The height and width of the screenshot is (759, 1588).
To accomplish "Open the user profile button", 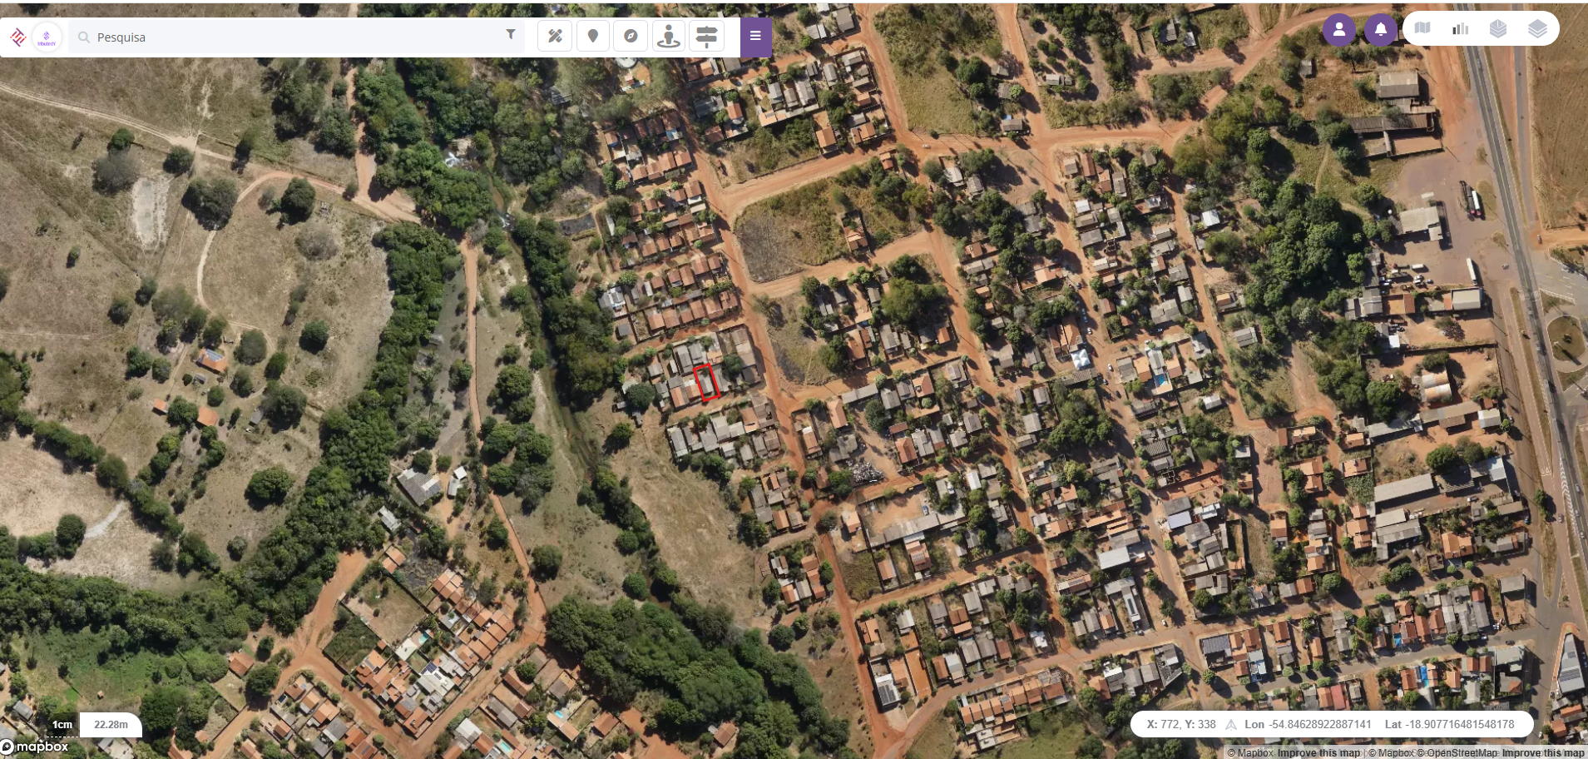I will tap(1339, 30).
